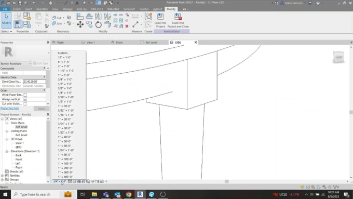Viewport: 353px width, 199px height.
Task: Click Match Type Properties icon
Action: click(47, 26)
